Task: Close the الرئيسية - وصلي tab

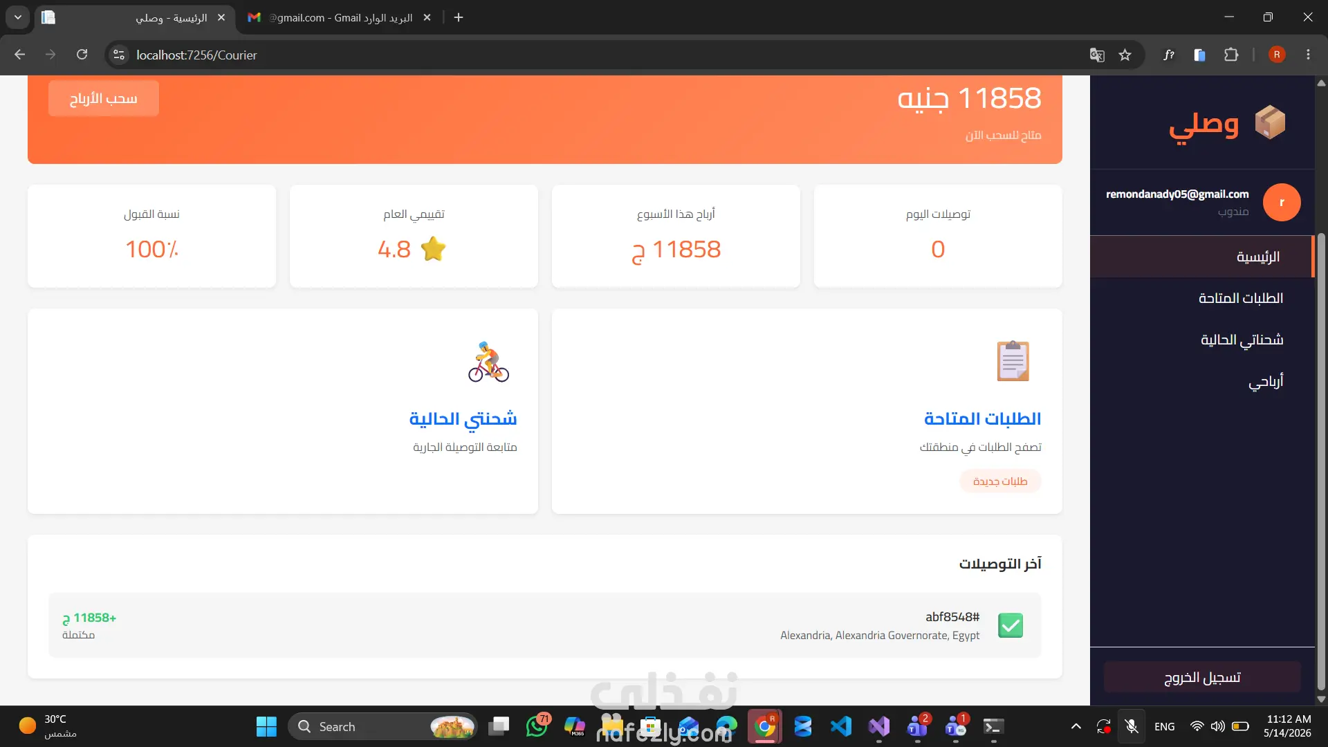Action: [x=221, y=17]
